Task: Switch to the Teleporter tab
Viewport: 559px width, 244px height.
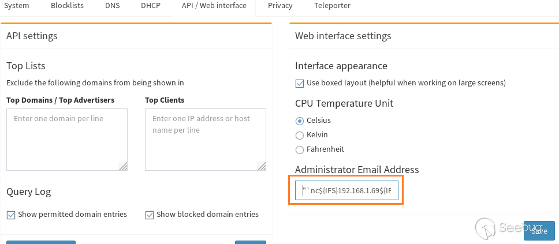Action: coord(332,6)
